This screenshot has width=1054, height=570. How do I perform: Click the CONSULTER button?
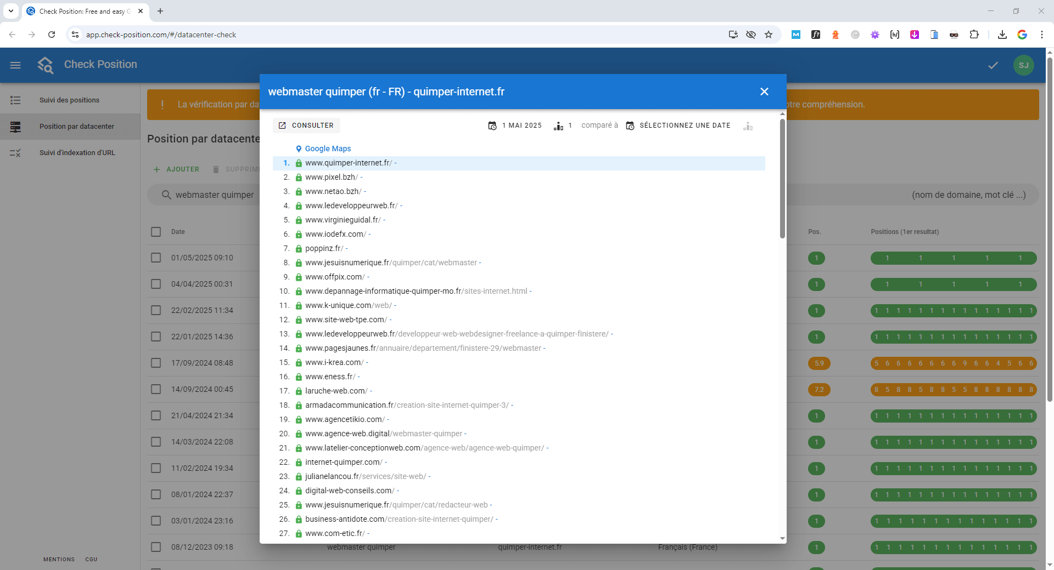306,126
